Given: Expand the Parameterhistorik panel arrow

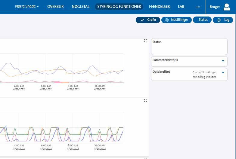Looking at the screenshot, I should (223, 61).
